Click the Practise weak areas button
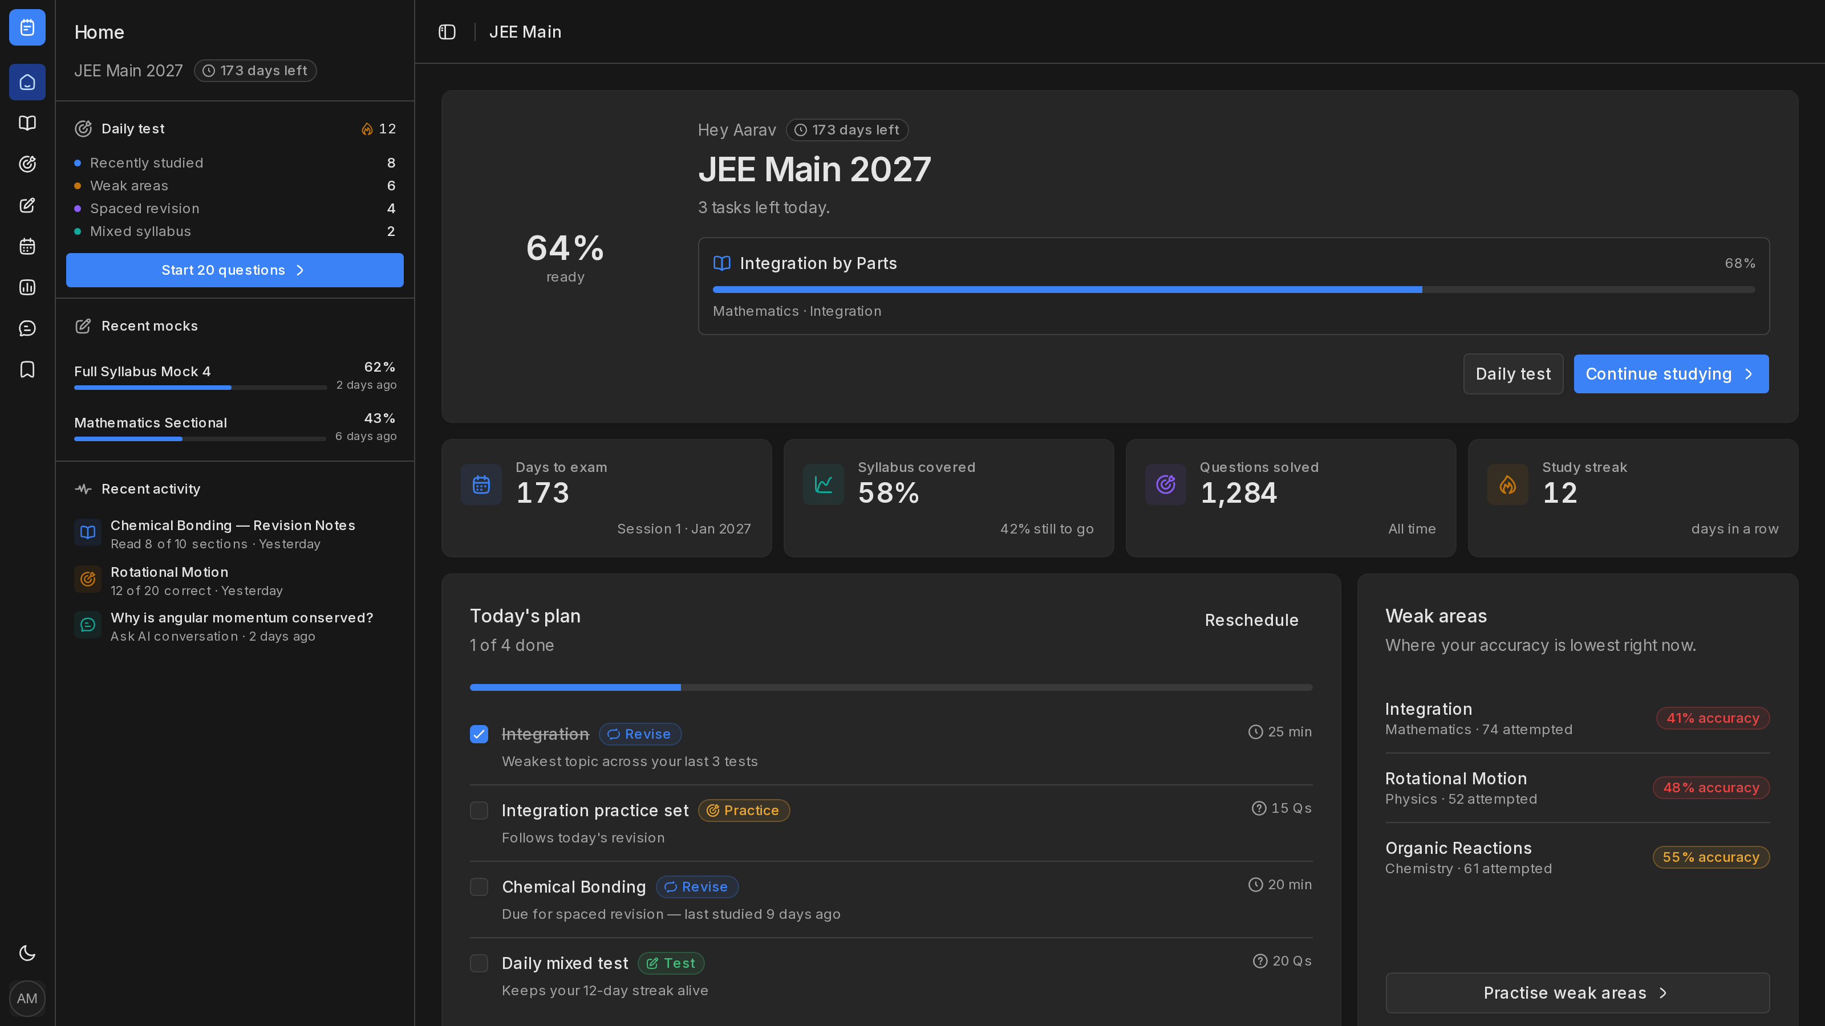Screen dimensions: 1825x1026 (x=1577, y=994)
